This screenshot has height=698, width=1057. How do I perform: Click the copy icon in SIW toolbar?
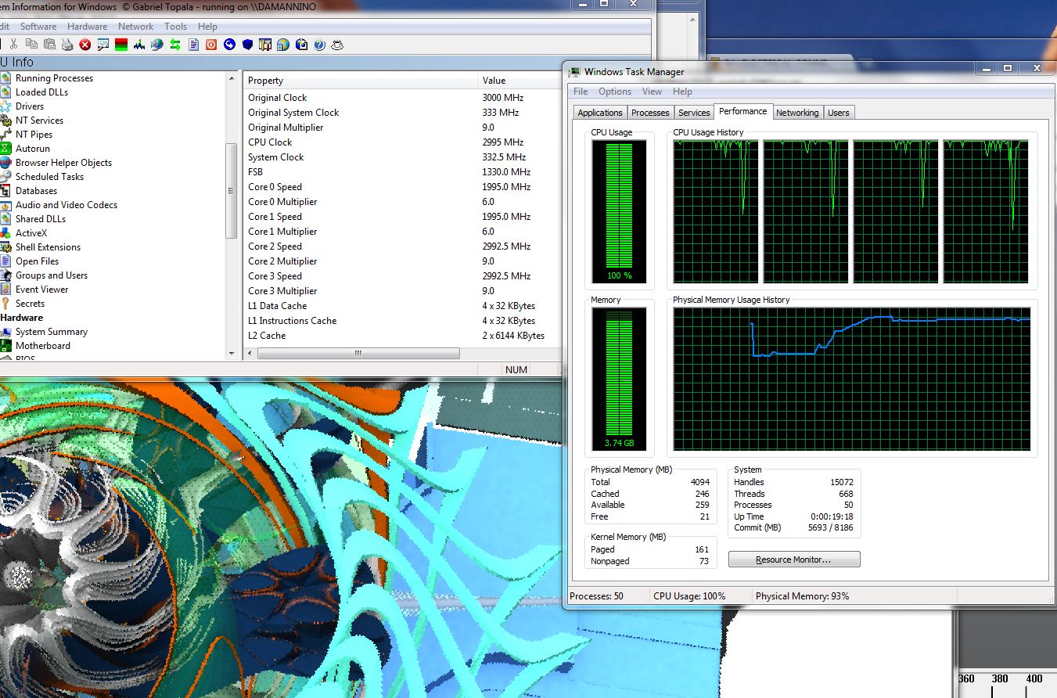pos(31,45)
